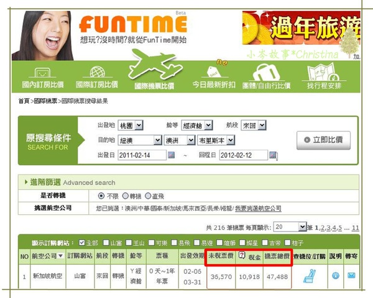Image resolution: width=373 pixels, height=298 pixels.
Task: Select the 轉機 radio button
Action: pyautogui.click(x=126, y=196)
